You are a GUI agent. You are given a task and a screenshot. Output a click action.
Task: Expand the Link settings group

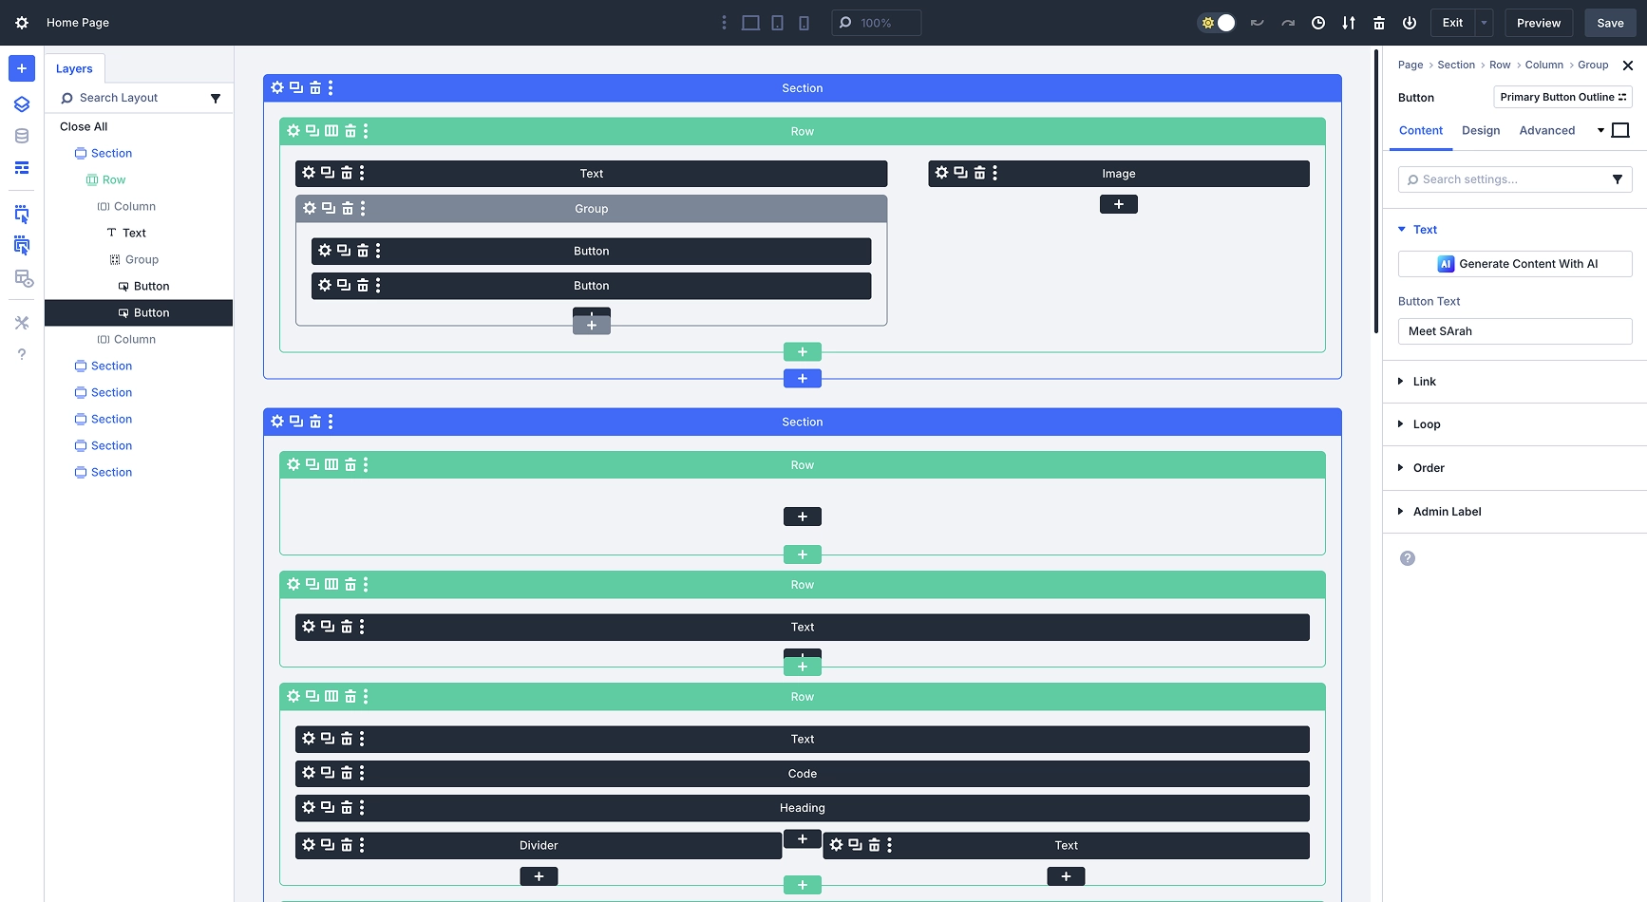(1425, 382)
